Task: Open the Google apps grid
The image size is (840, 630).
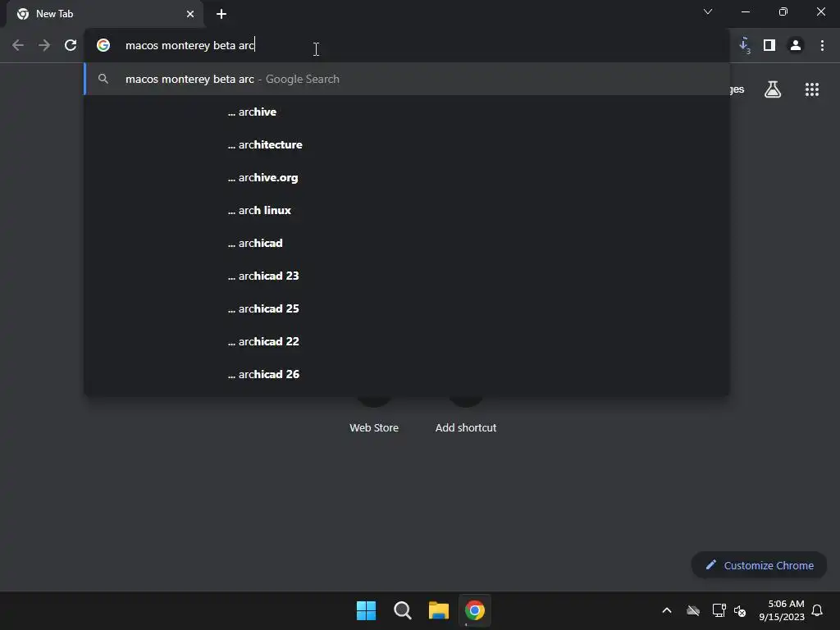Action: (x=812, y=89)
